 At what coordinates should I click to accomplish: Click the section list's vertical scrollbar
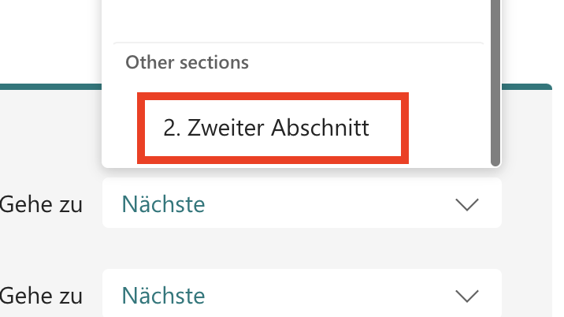click(495, 79)
